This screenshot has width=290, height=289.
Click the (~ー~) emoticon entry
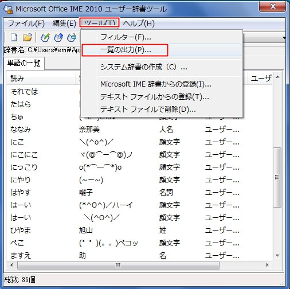[91, 180]
